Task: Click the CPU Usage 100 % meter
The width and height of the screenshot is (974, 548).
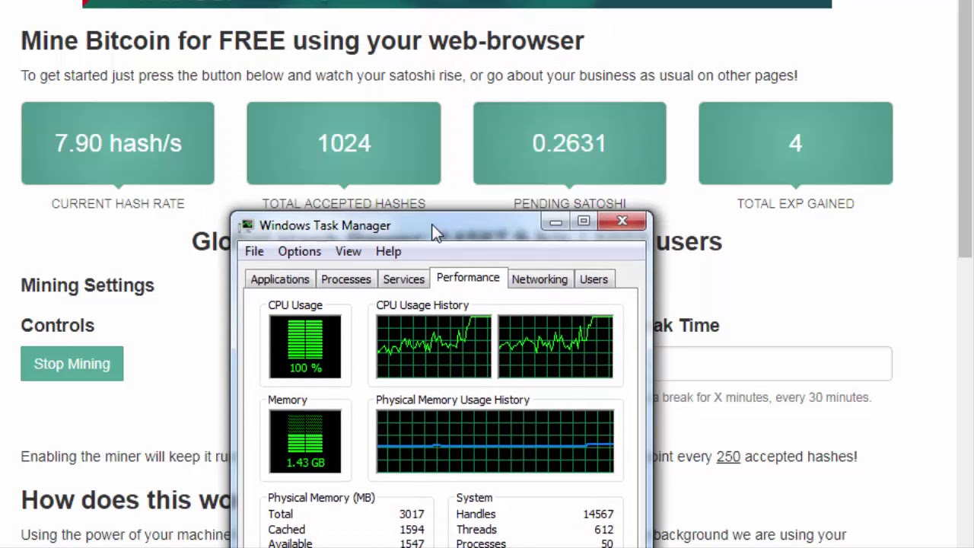Action: (305, 347)
